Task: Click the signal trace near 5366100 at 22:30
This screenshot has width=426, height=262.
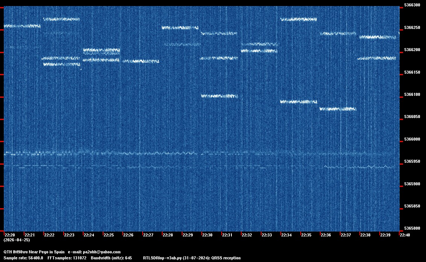Action: click(219, 96)
